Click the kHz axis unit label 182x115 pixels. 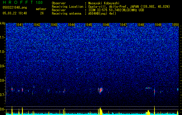[3, 23]
